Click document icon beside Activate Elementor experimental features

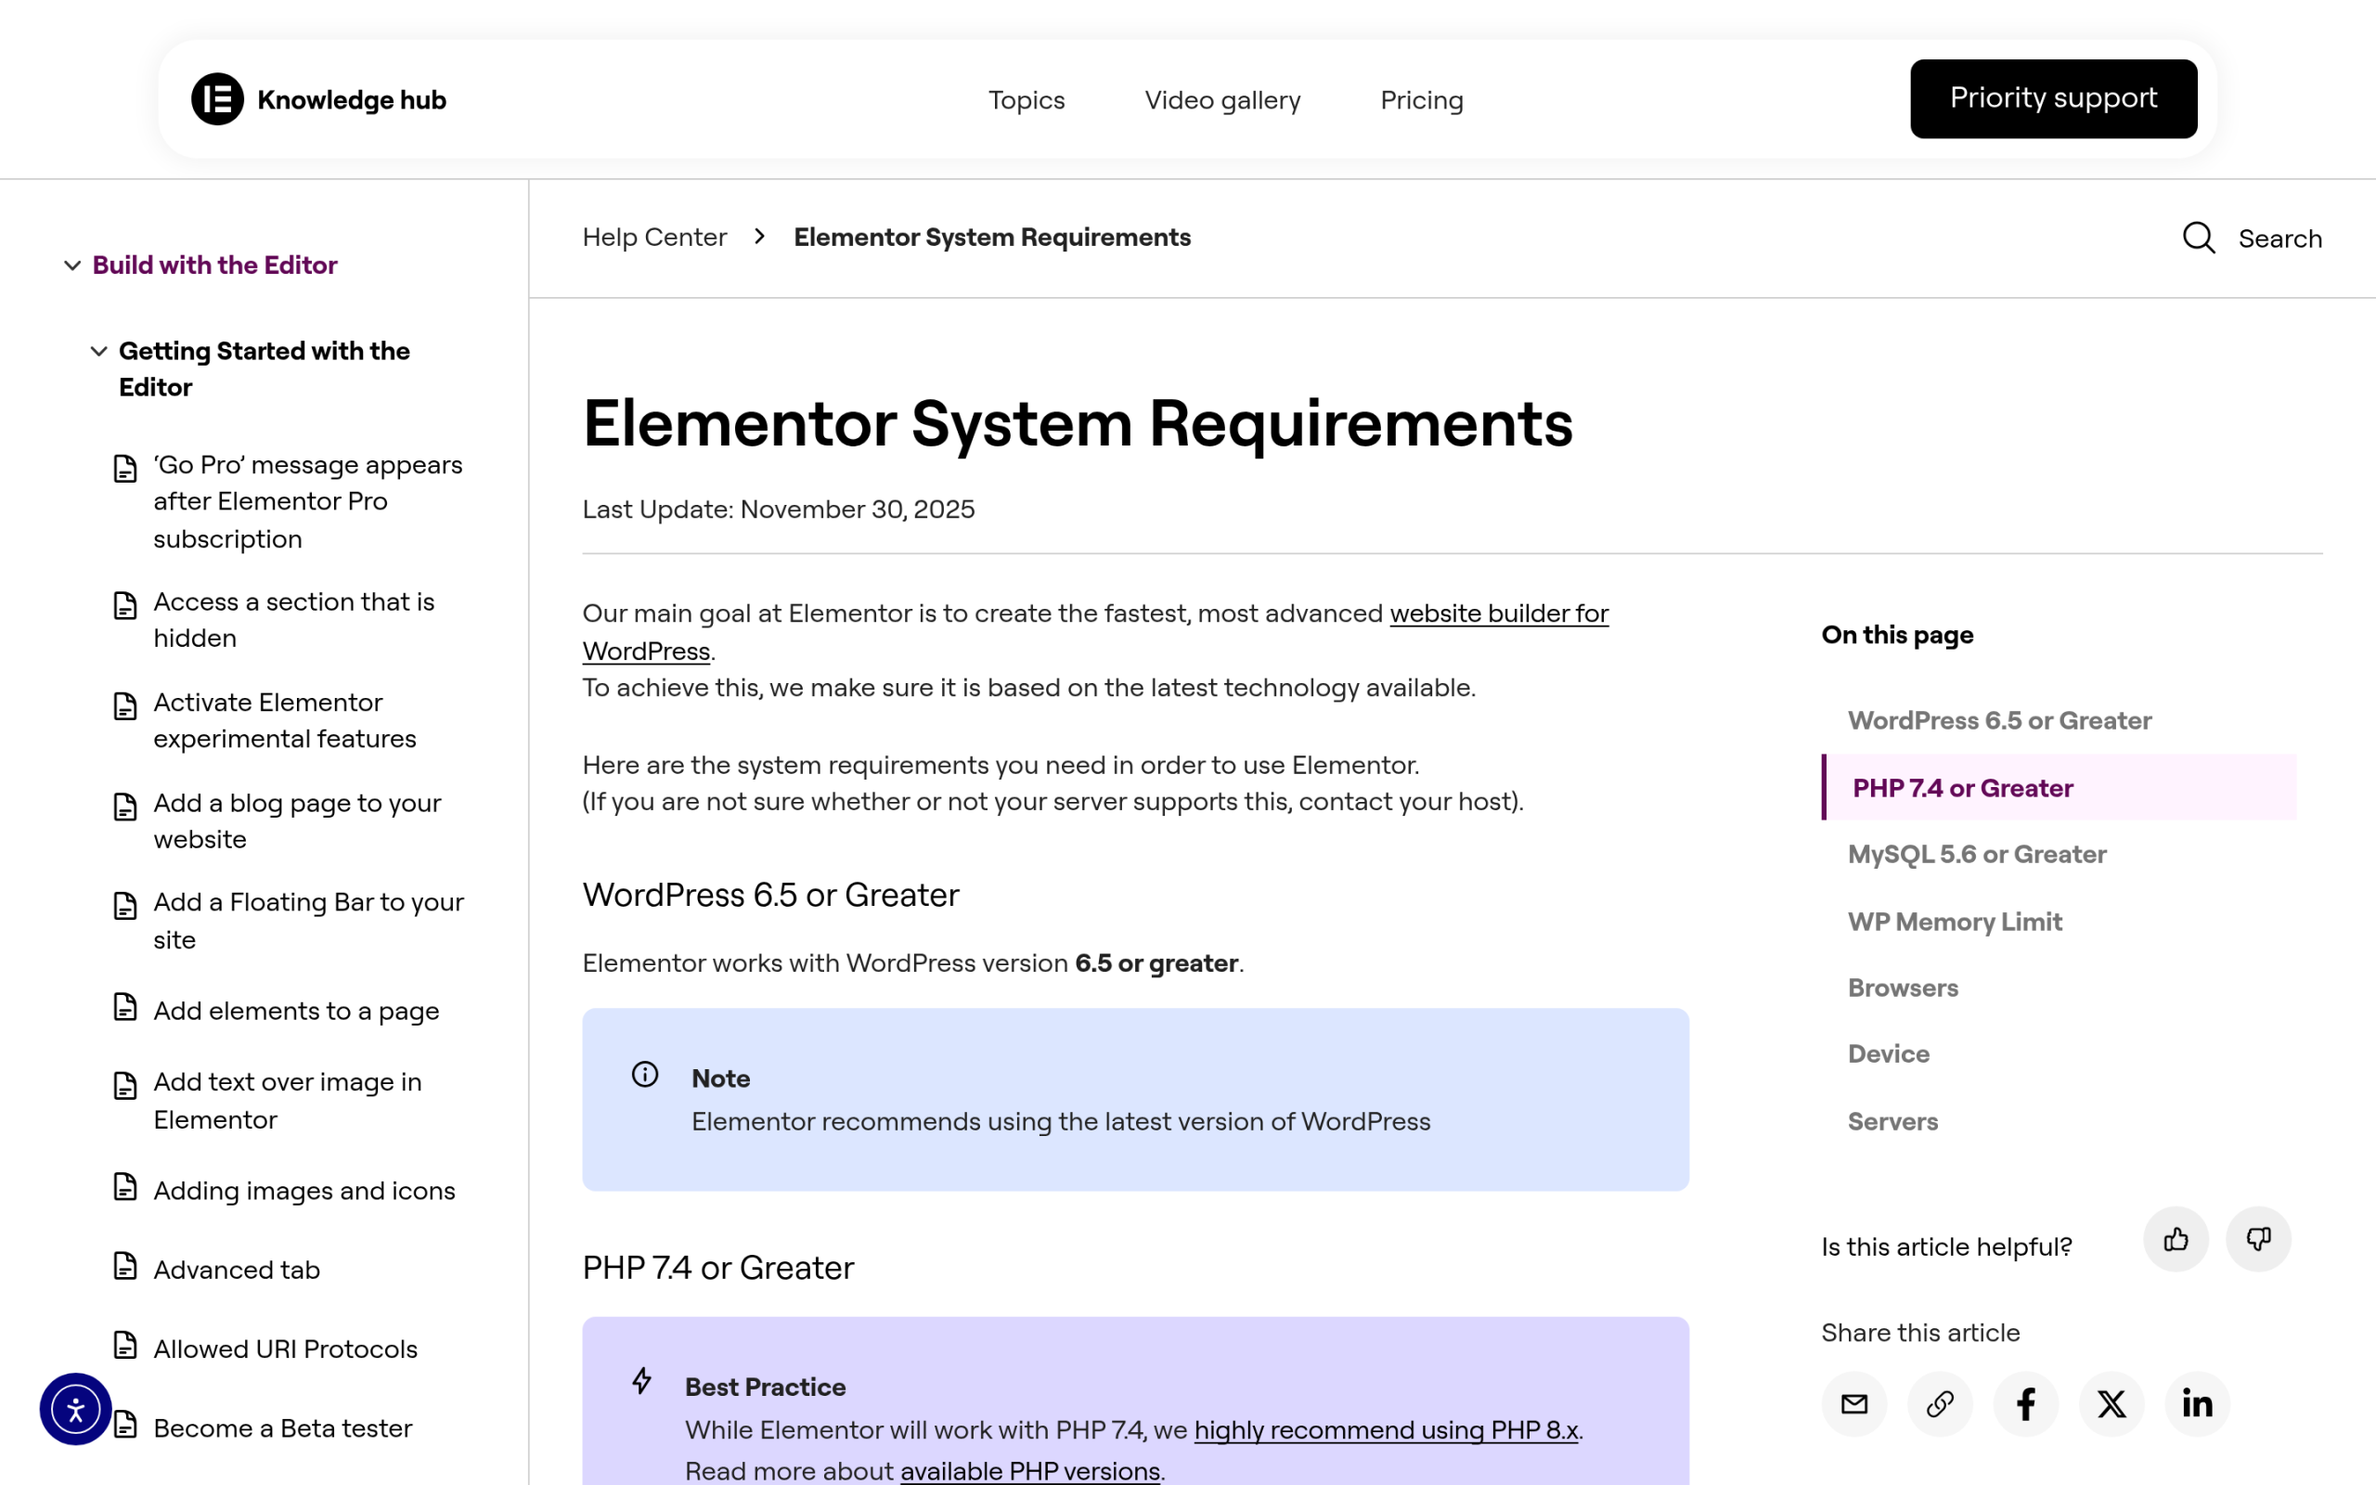click(124, 706)
